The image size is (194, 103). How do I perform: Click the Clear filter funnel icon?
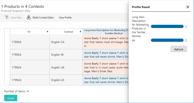[7, 18]
